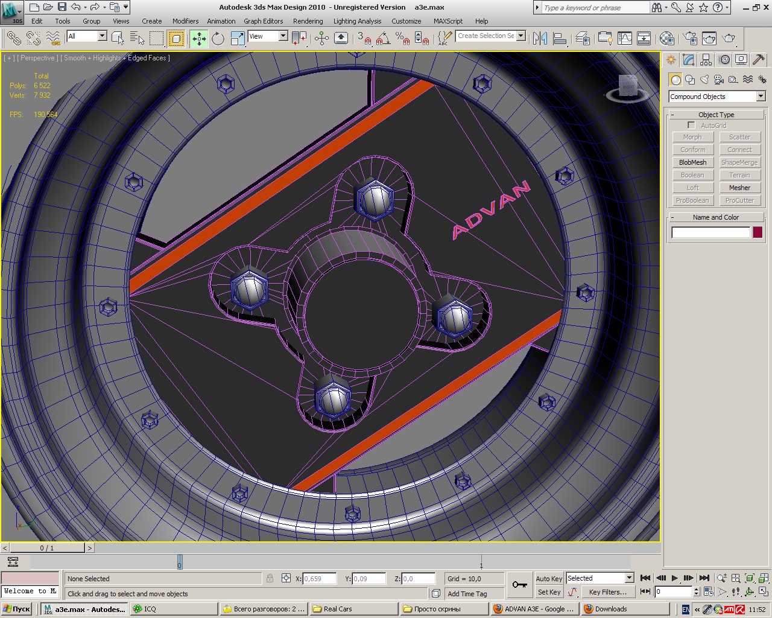Toggle 3D Snaps on
The height and width of the screenshot is (618, 772).
pyautogui.click(x=364, y=39)
